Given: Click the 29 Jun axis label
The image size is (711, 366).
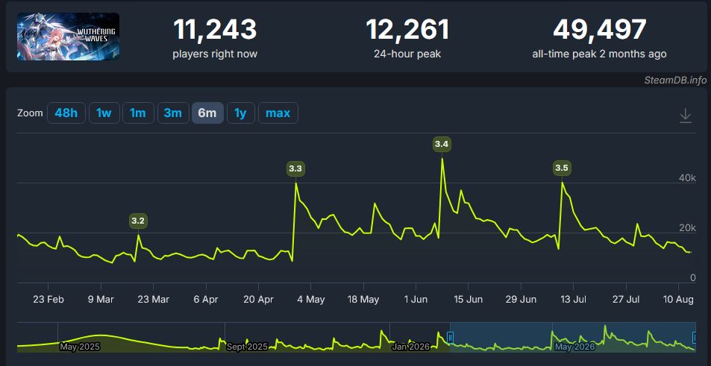Looking at the screenshot, I should tap(521, 300).
